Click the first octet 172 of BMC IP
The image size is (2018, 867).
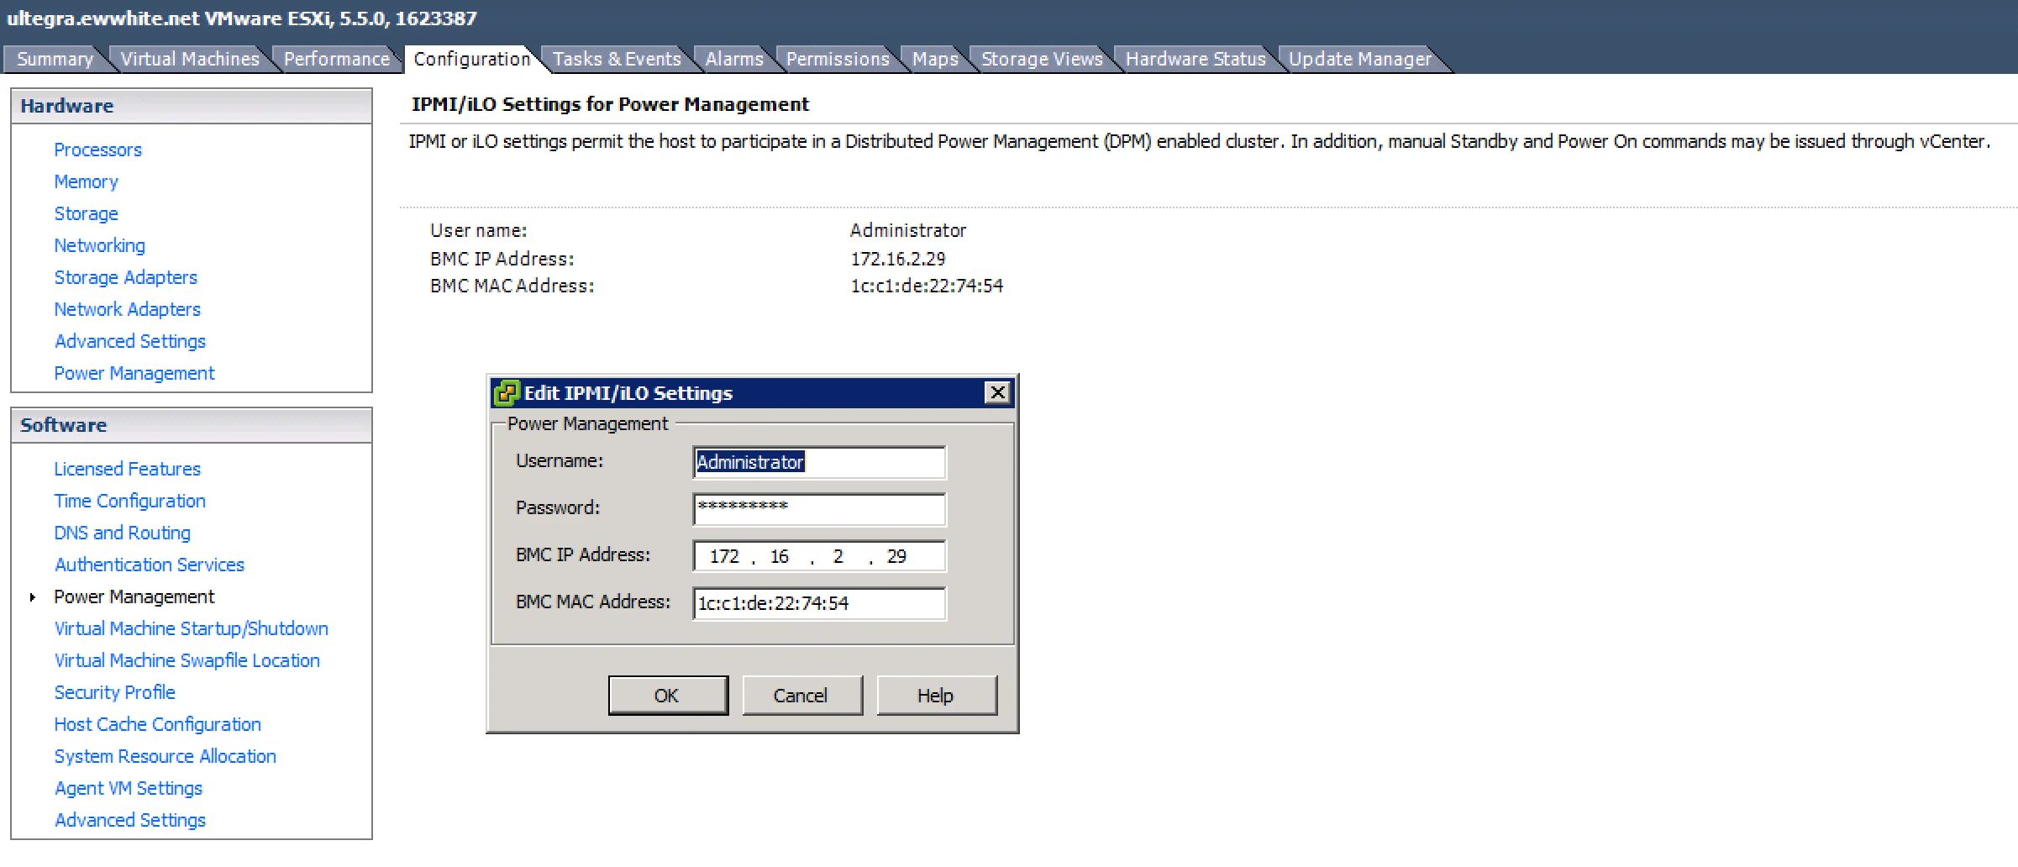click(724, 556)
